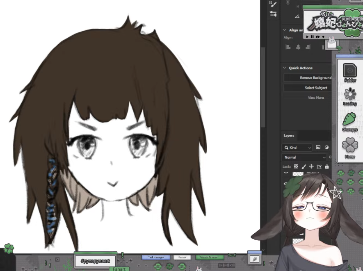Select the Fanart tab label
The image size is (363, 271).
(x=119, y=269)
